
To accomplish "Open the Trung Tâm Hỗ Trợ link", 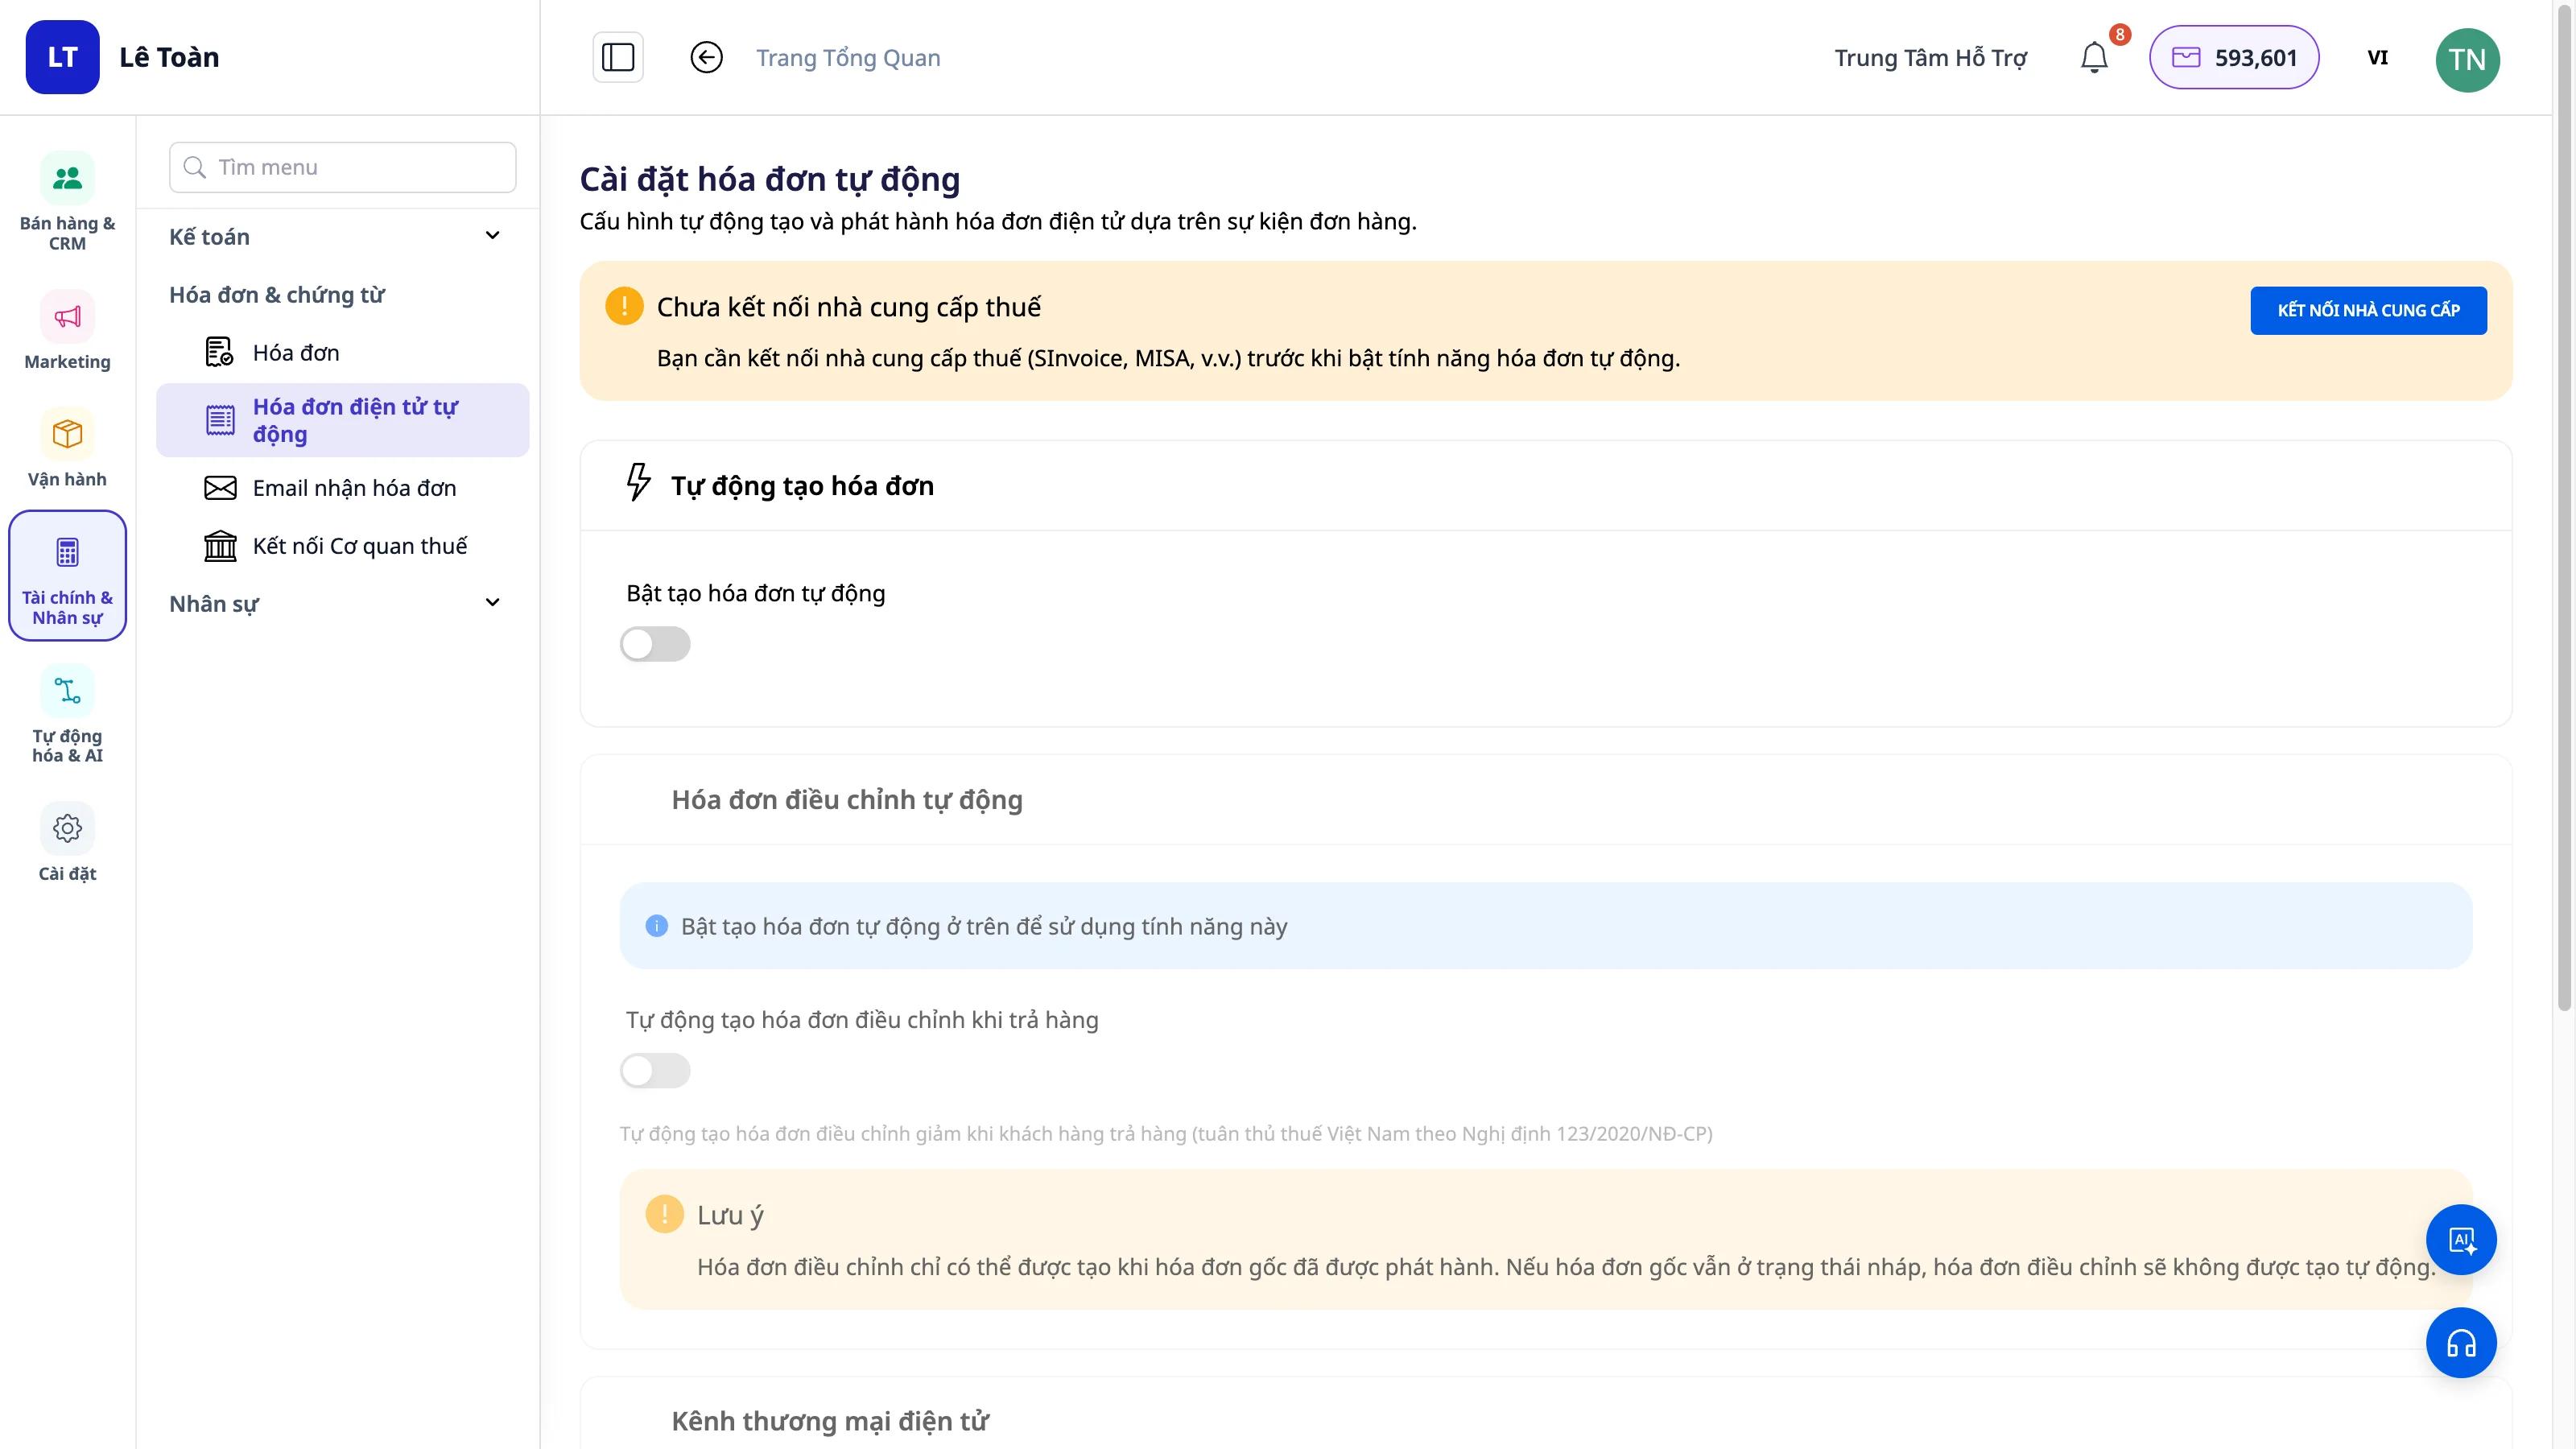I will [1930, 58].
